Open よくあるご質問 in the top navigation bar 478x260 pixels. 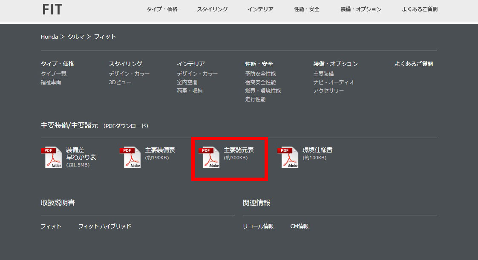[x=420, y=9]
